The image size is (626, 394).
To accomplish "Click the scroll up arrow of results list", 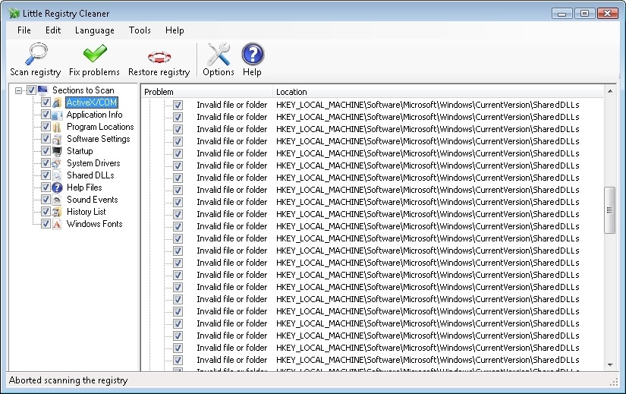I will coord(610,91).
